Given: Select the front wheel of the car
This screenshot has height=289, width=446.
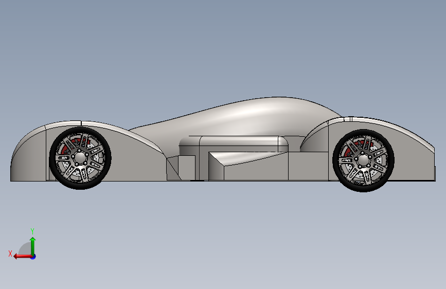Looking at the screenshot, I should click(80, 158).
